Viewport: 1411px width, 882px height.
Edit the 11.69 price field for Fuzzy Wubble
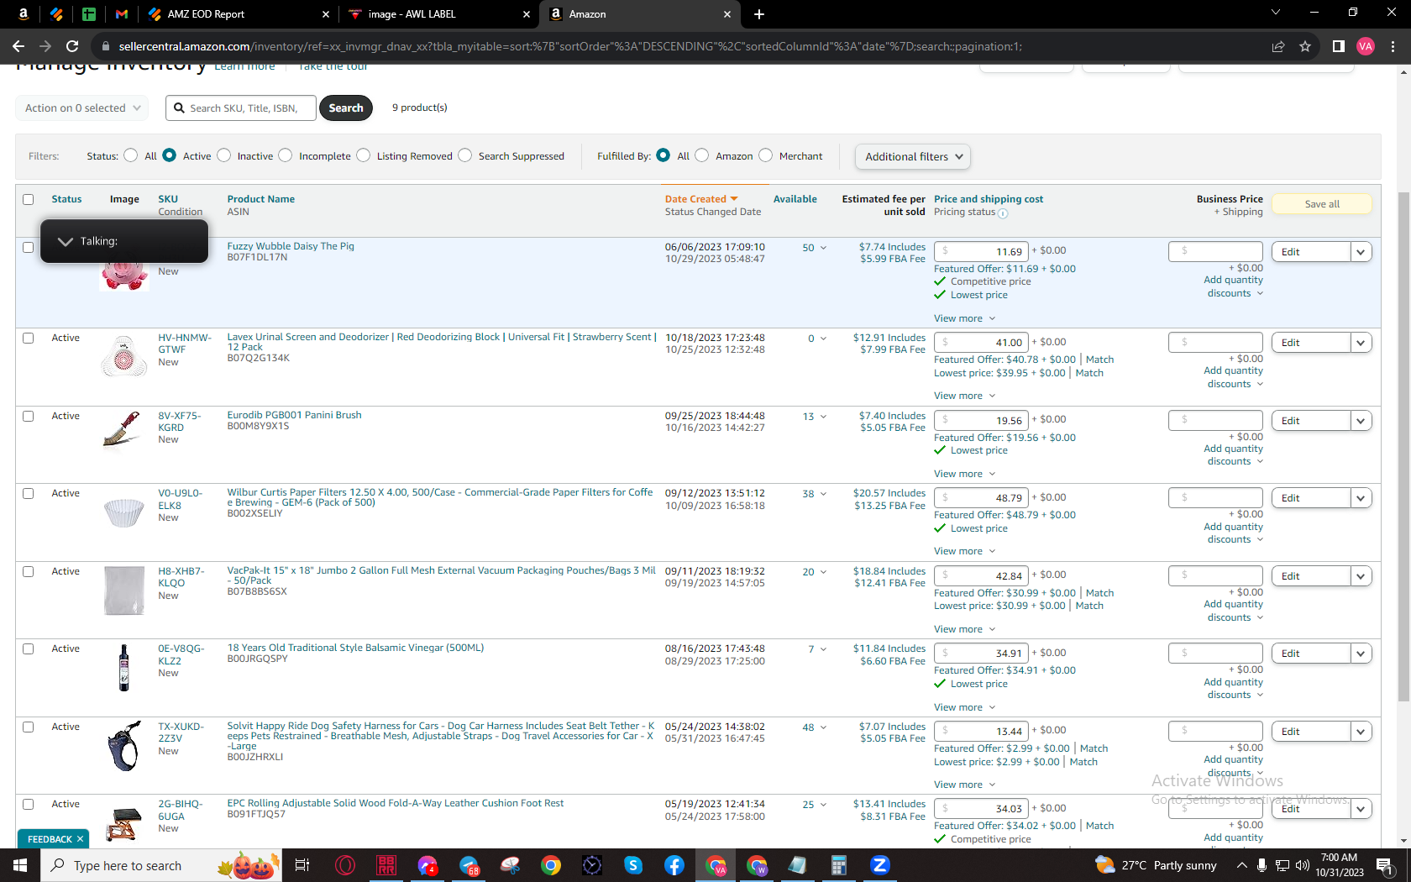pyautogui.click(x=981, y=251)
